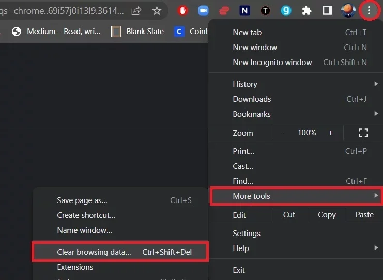The width and height of the screenshot is (383, 280).
Task: Choose Print from the menu
Action: pyautogui.click(x=296, y=151)
